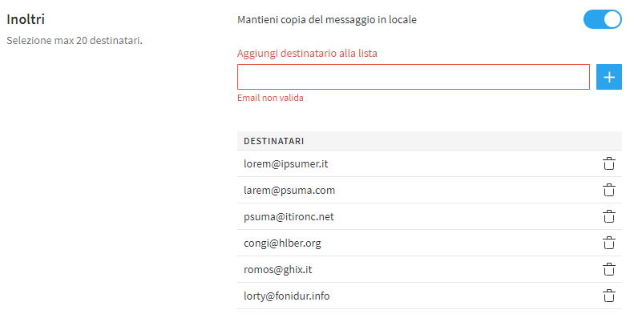Click the blue plus add-recipient button
634x322 pixels.
[x=609, y=77]
